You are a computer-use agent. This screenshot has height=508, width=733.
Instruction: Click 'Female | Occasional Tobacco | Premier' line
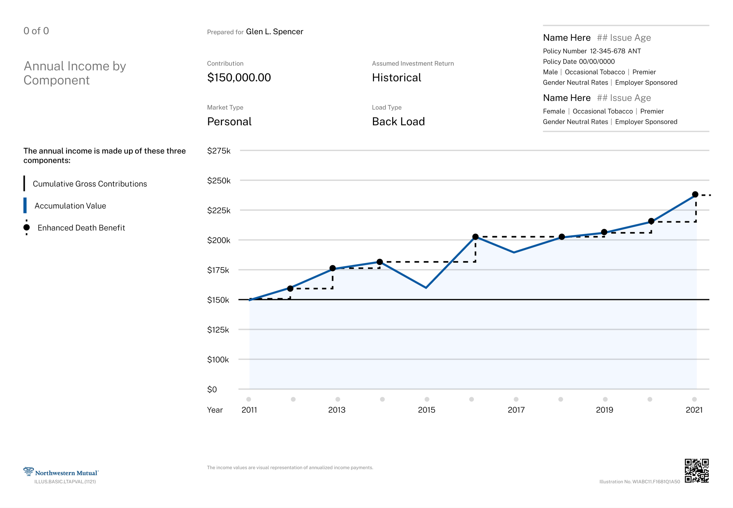[x=603, y=111]
